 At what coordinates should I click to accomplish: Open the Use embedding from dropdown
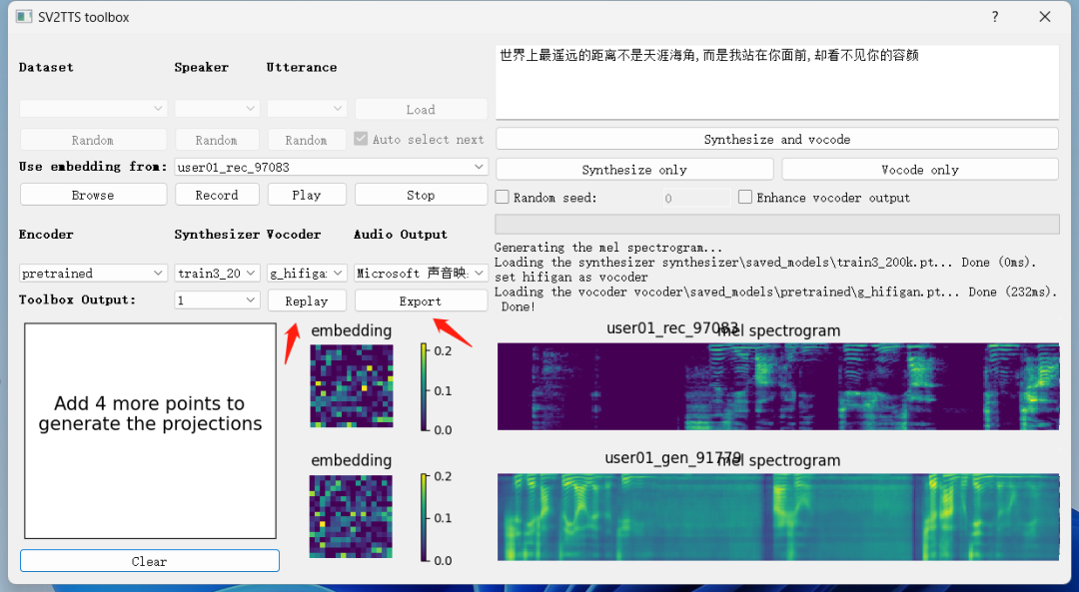331,167
